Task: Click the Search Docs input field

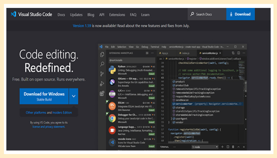Action: click(x=207, y=14)
